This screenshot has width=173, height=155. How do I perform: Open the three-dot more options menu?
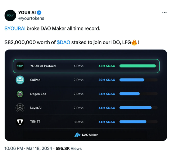(x=164, y=13)
